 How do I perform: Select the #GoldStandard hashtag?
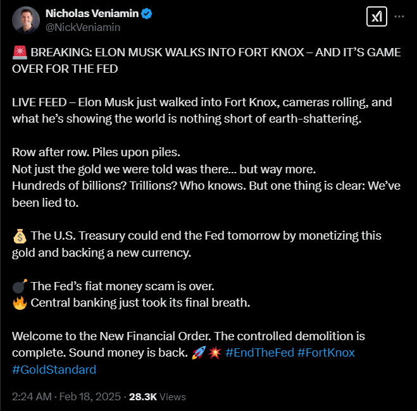(x=54, y=369)
